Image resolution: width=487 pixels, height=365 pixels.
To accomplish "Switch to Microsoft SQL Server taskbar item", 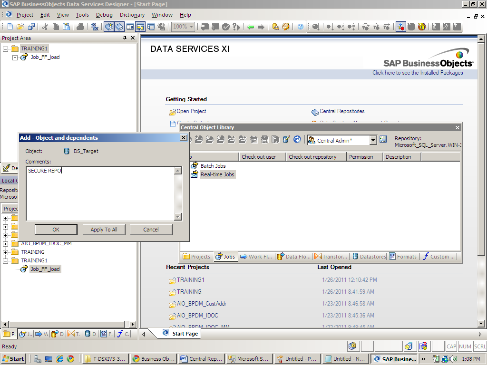I will tap(249, 359).
